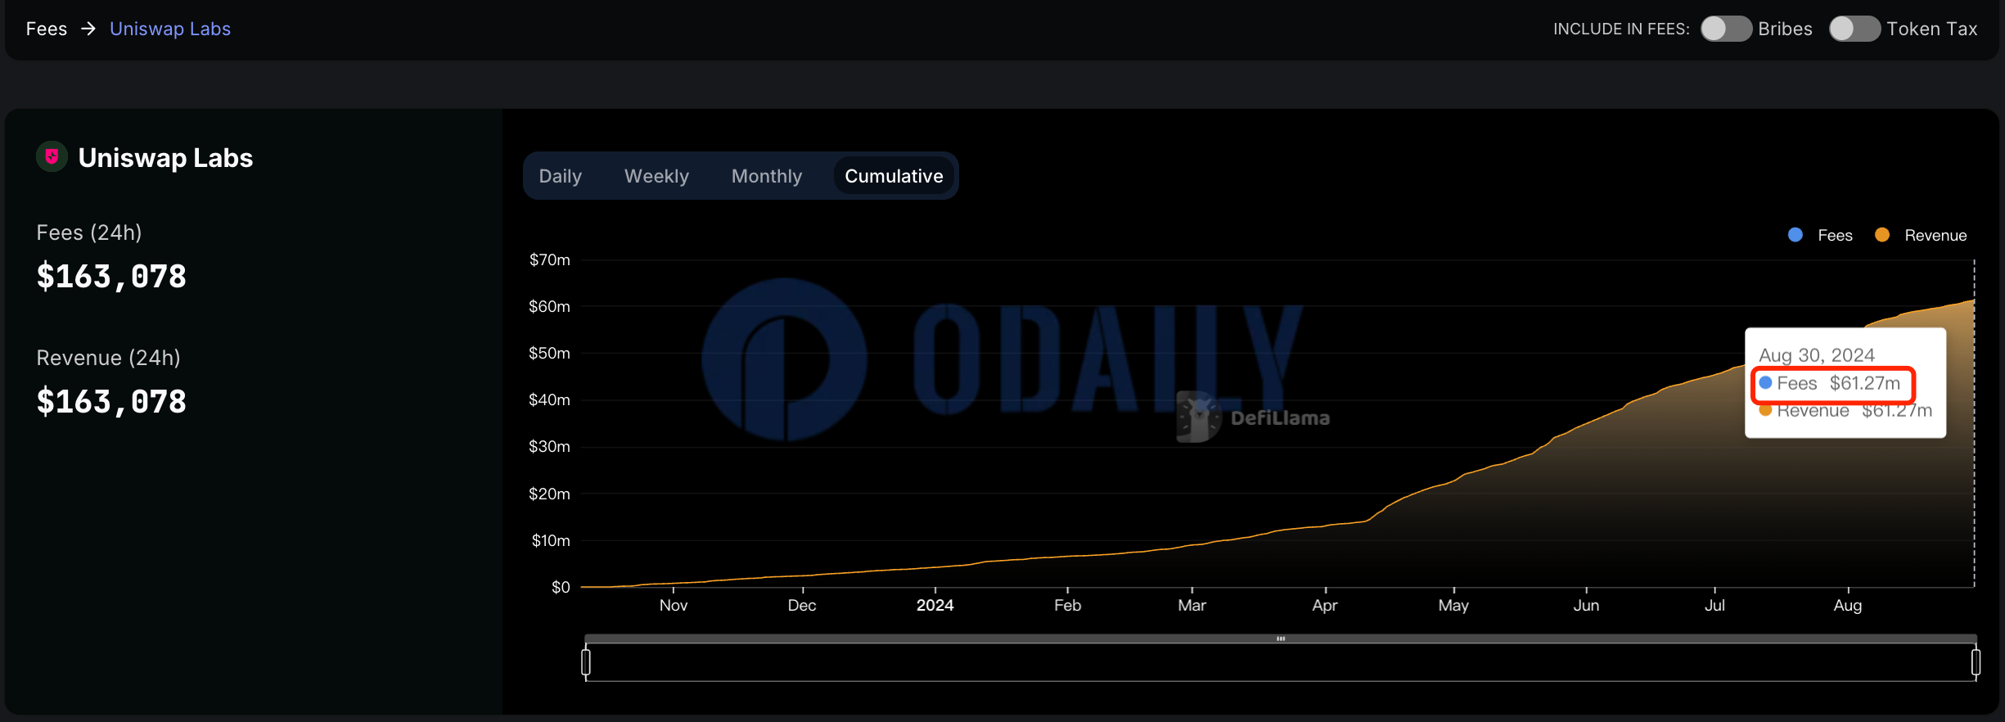This screenshot has height=722, width=2005.
Task: Switch to the Monthly tab
Action: [767, 176]
